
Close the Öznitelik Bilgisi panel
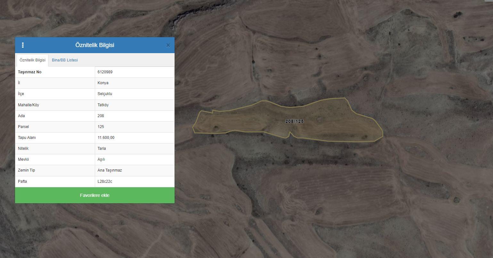(168, 45)
